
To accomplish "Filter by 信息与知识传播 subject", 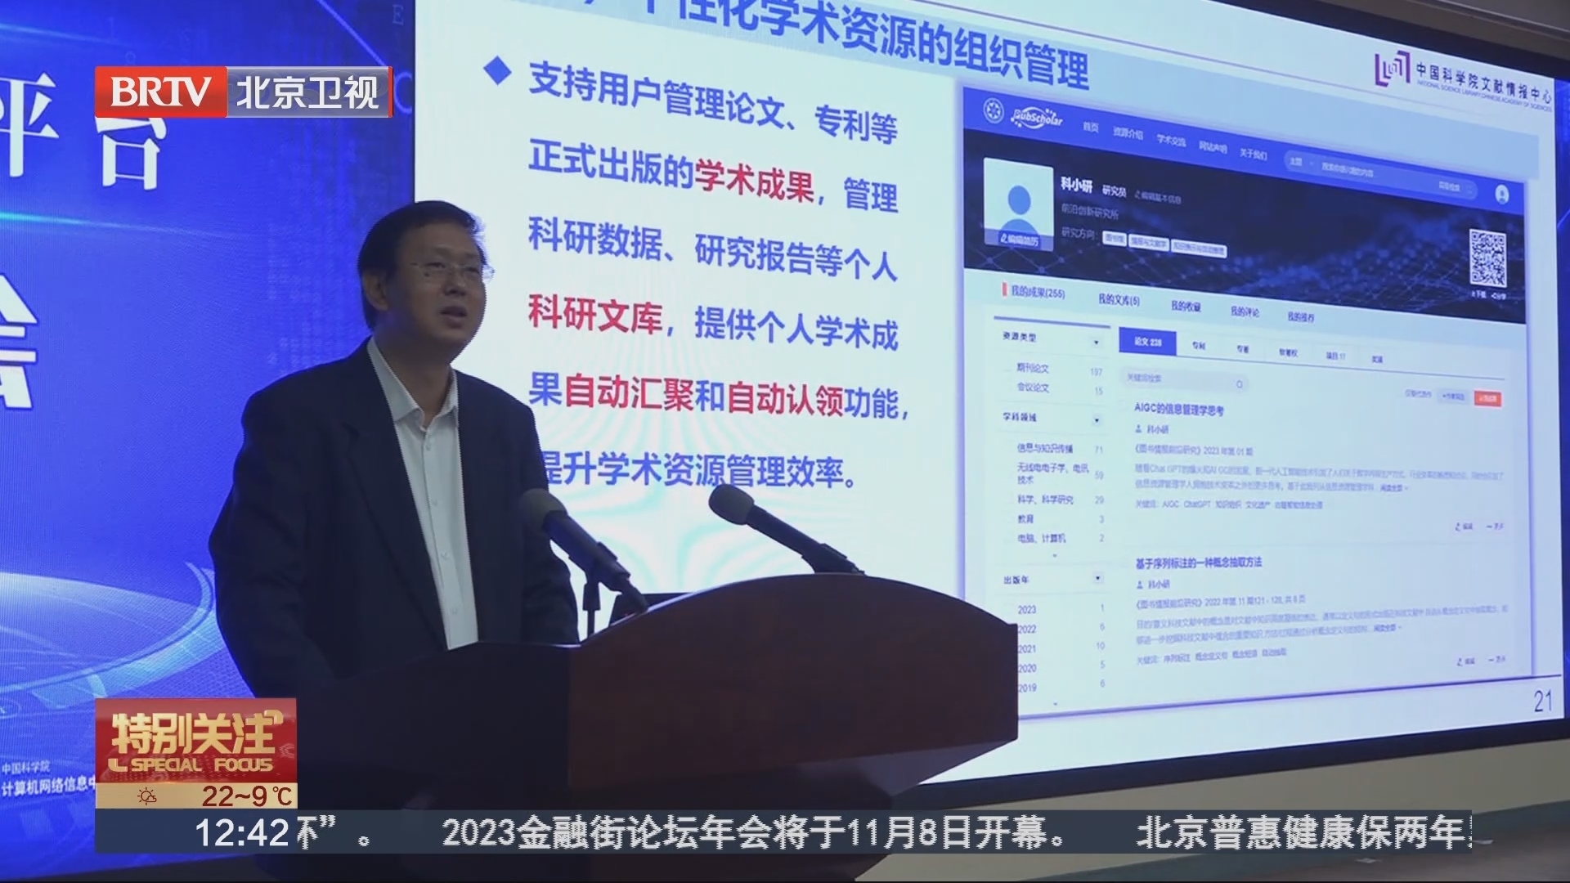I will click(1045, 448).
